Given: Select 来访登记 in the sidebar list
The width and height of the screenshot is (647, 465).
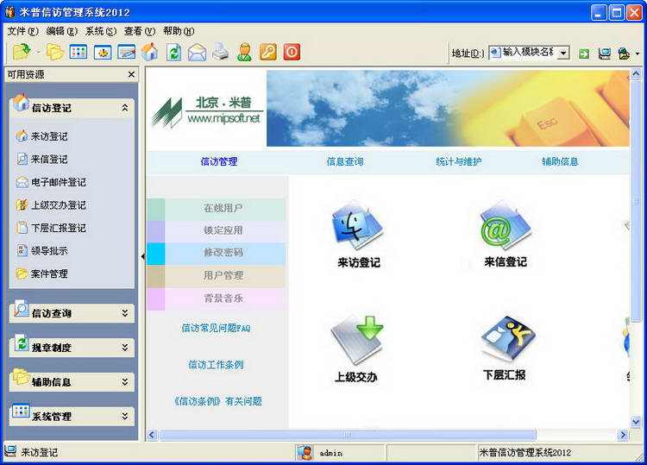Looking at the screenshot, I should (x=41, y=136).
